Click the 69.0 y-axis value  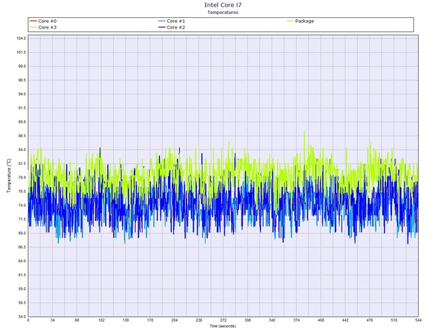[21, 234]
